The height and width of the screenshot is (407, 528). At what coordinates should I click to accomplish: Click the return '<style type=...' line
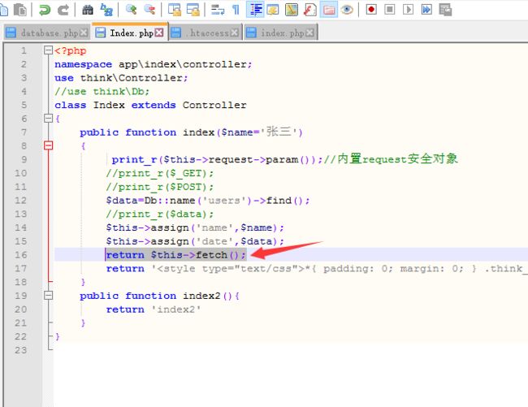(x=317, y=269)
